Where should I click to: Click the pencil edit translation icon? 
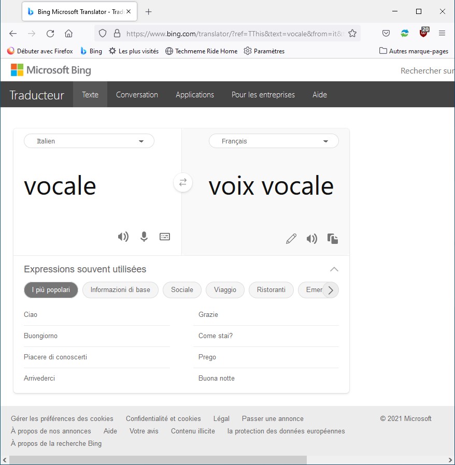click(291, 239)
